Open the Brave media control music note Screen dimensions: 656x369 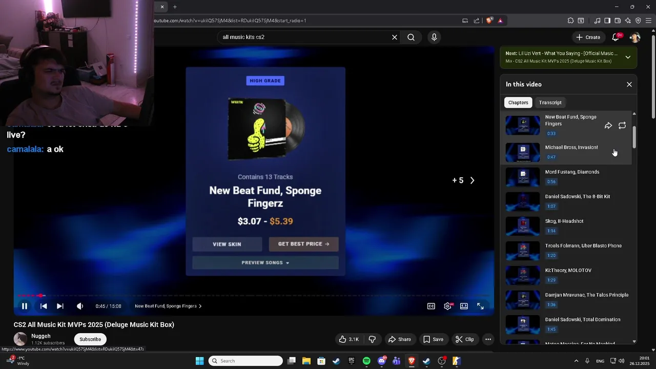coord(597,20)
